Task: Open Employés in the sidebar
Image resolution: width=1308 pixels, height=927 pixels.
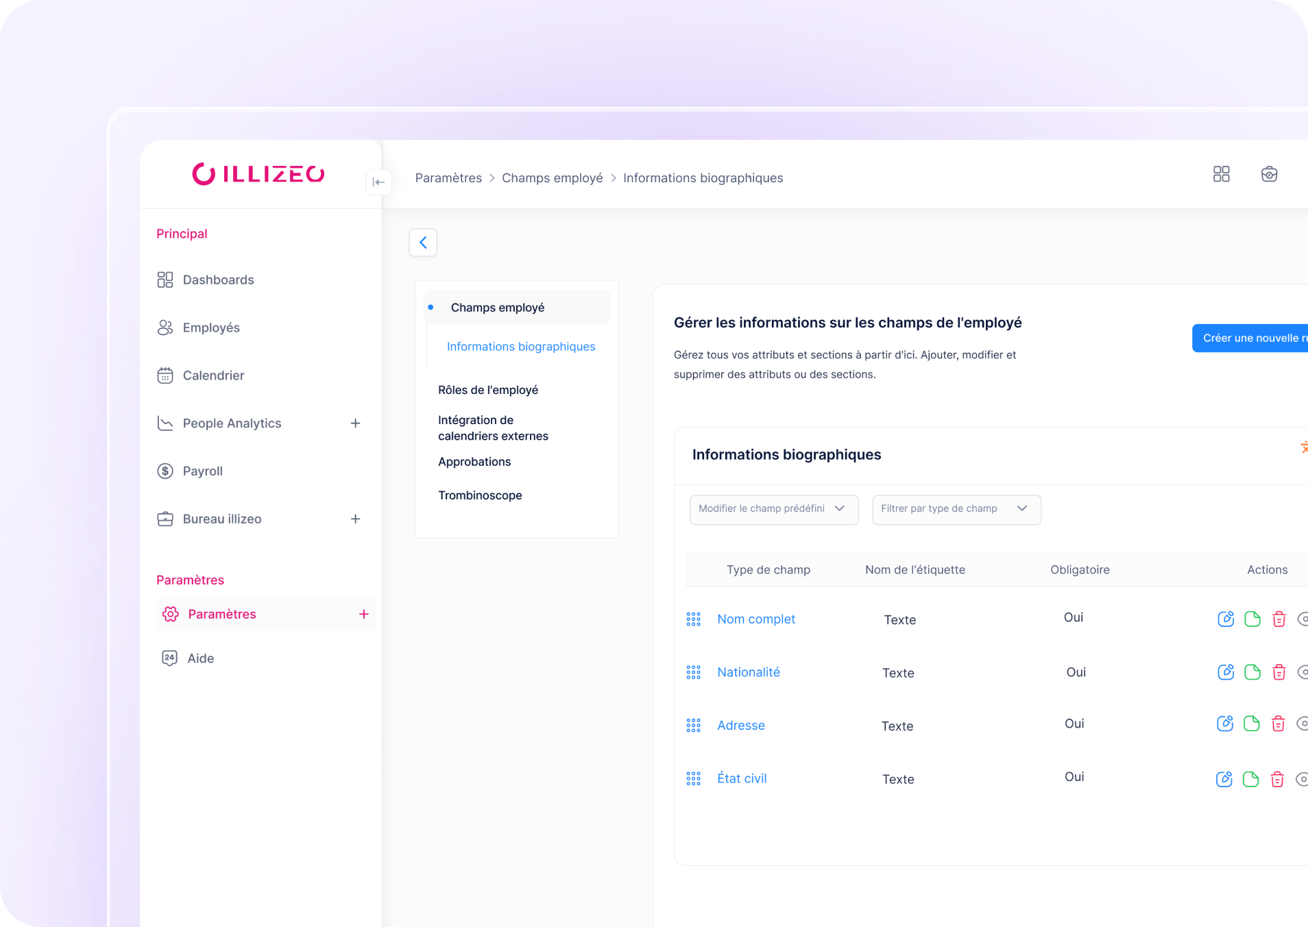Action: coord(211,327)
